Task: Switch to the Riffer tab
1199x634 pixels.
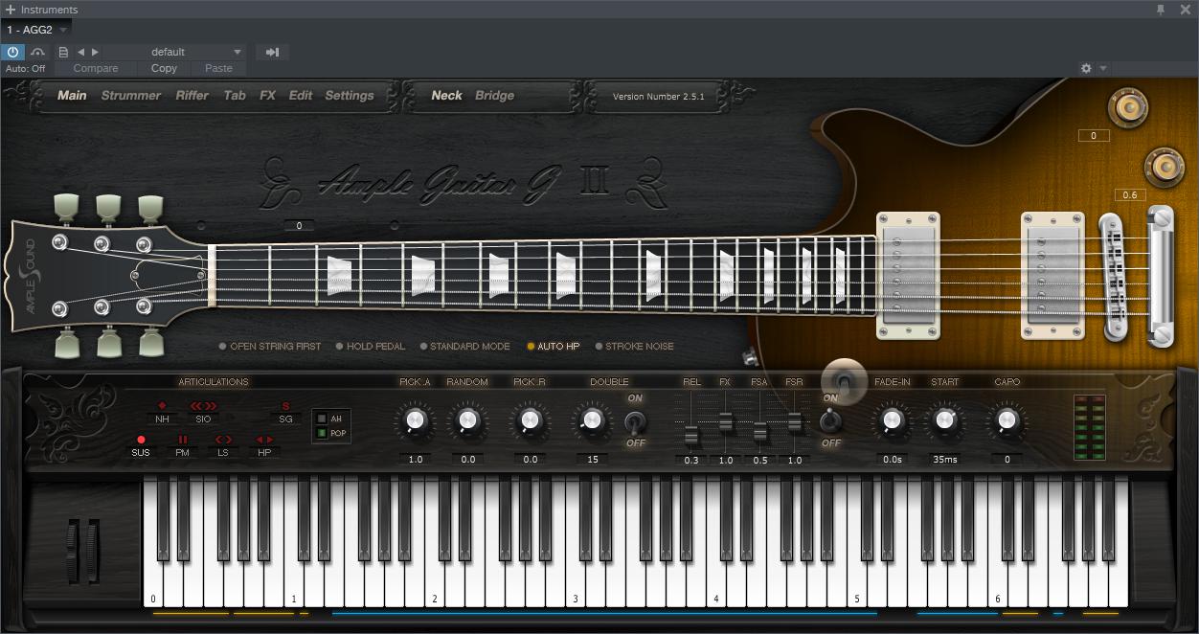Action: click(192, 96)
